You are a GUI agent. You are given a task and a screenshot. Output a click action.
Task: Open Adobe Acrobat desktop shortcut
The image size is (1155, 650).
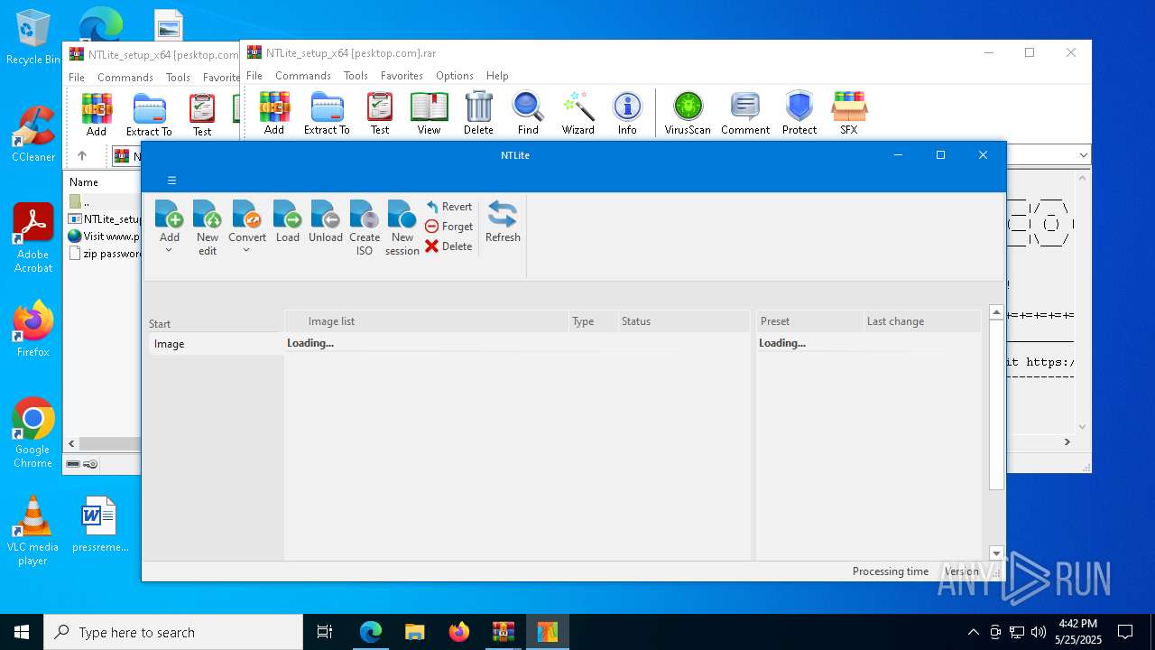(x=32, y=237)
